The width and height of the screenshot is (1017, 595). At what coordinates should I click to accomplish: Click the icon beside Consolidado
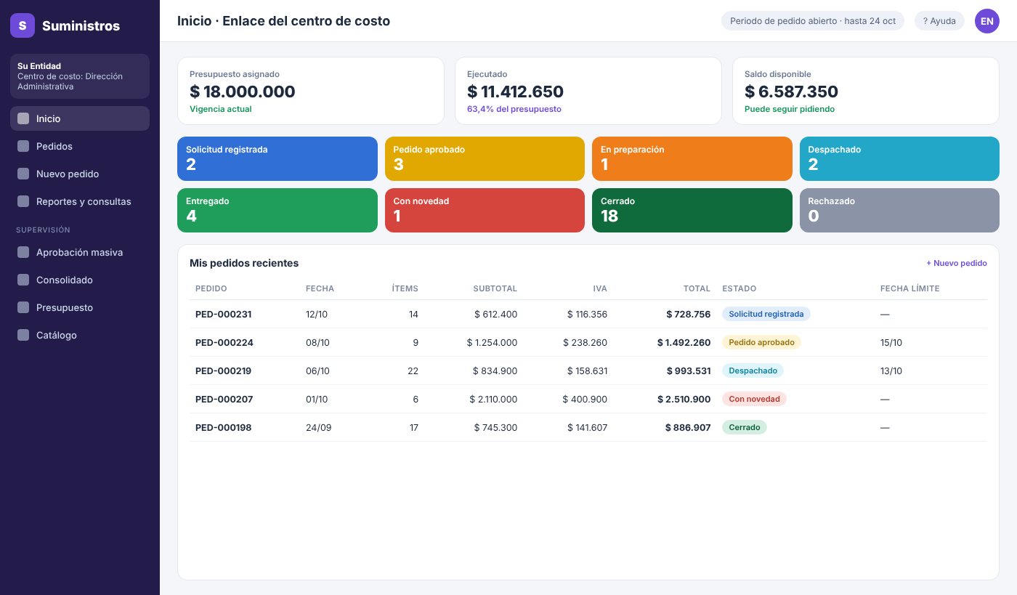point(23,280)
